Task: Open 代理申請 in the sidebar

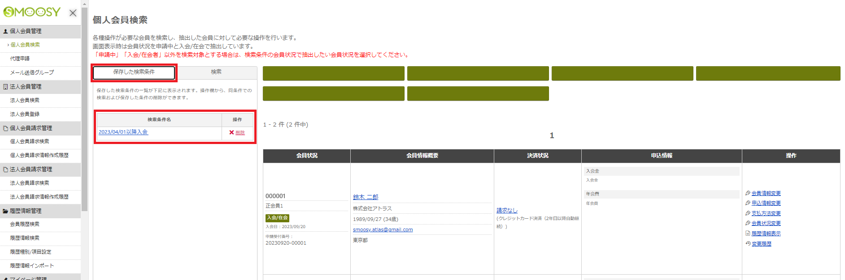Action: 20,59
